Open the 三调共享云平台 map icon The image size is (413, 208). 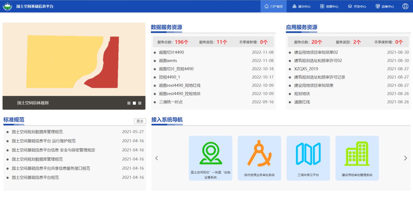click(x=308, y=154)
